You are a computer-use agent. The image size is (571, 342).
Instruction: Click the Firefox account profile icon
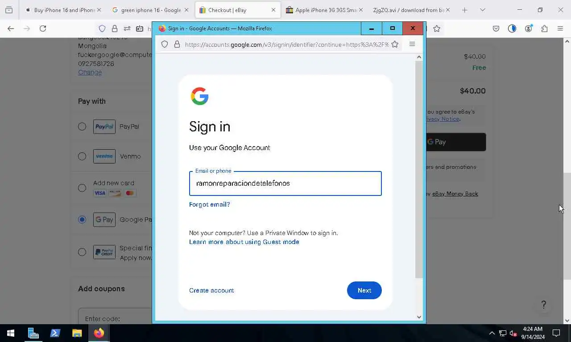coord(529,28)
